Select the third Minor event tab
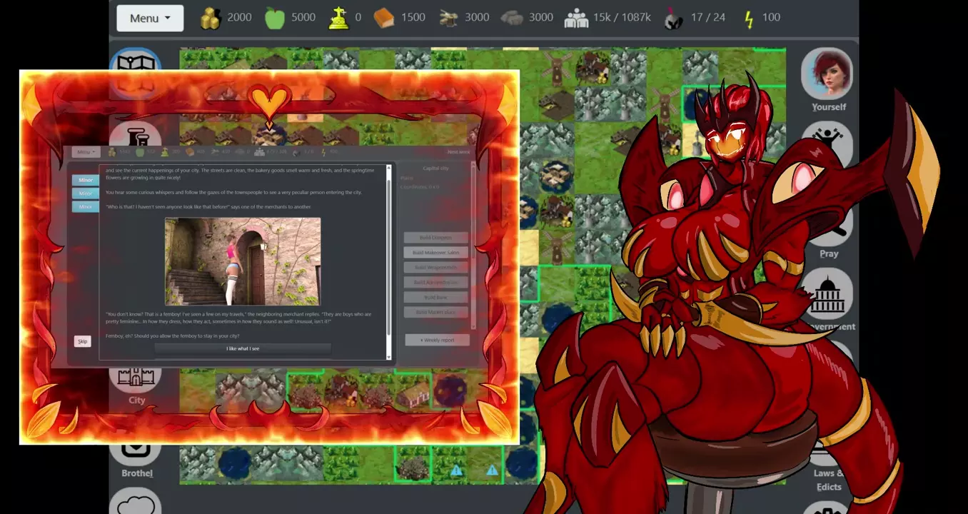The image size is (968, 514). [86, 207]
